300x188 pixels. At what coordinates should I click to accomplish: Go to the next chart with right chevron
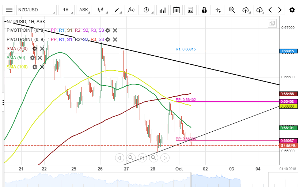pos(280,10)
